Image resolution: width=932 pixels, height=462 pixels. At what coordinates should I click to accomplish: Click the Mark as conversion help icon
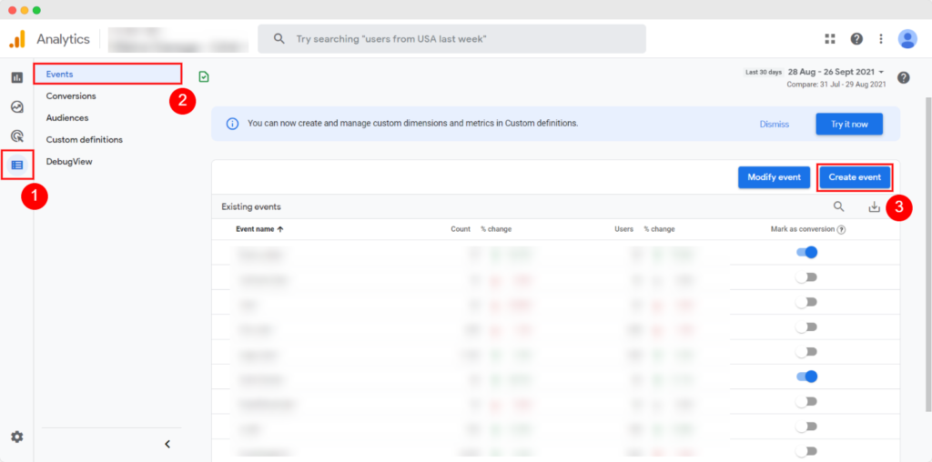click(842, 230)
